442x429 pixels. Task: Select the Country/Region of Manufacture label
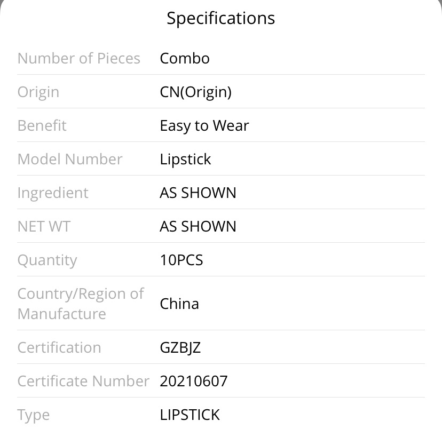coord(81,304)
